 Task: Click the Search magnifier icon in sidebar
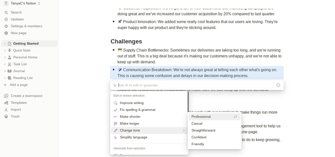click(6, 13)
